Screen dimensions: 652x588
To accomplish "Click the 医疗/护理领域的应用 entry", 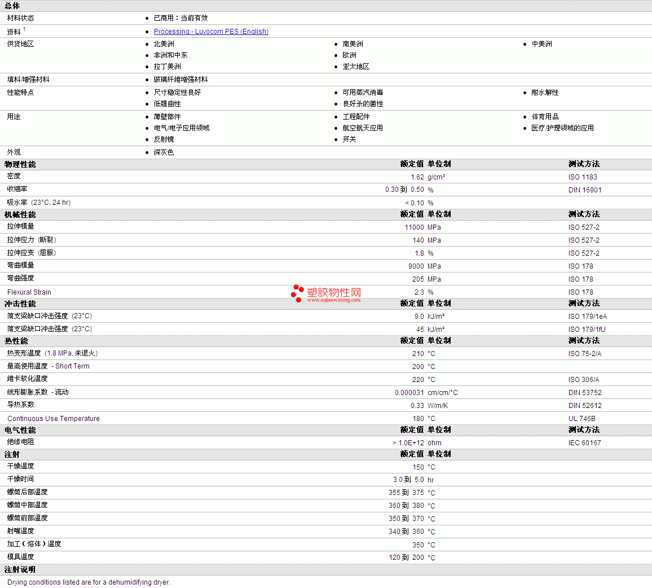I will pos(562,128).
